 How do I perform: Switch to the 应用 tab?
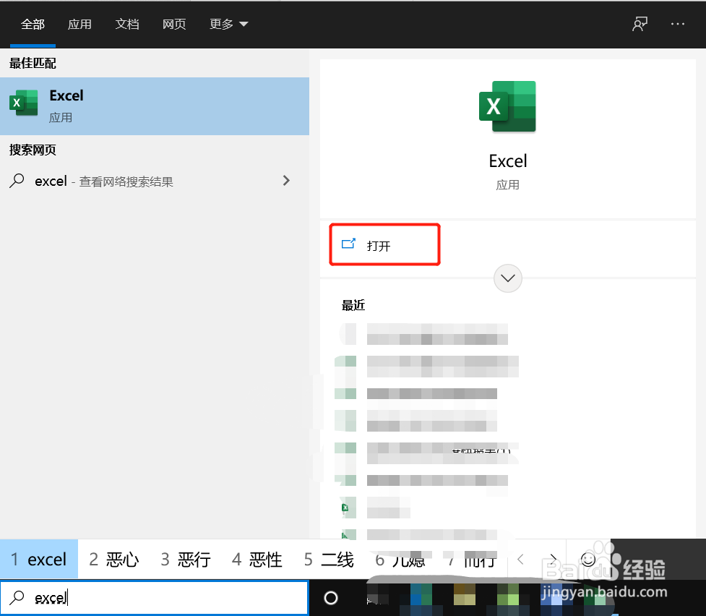pyautogui.click(x=79, y=24)
